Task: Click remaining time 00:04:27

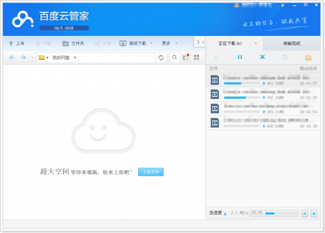Action: [x=308, y=83]
